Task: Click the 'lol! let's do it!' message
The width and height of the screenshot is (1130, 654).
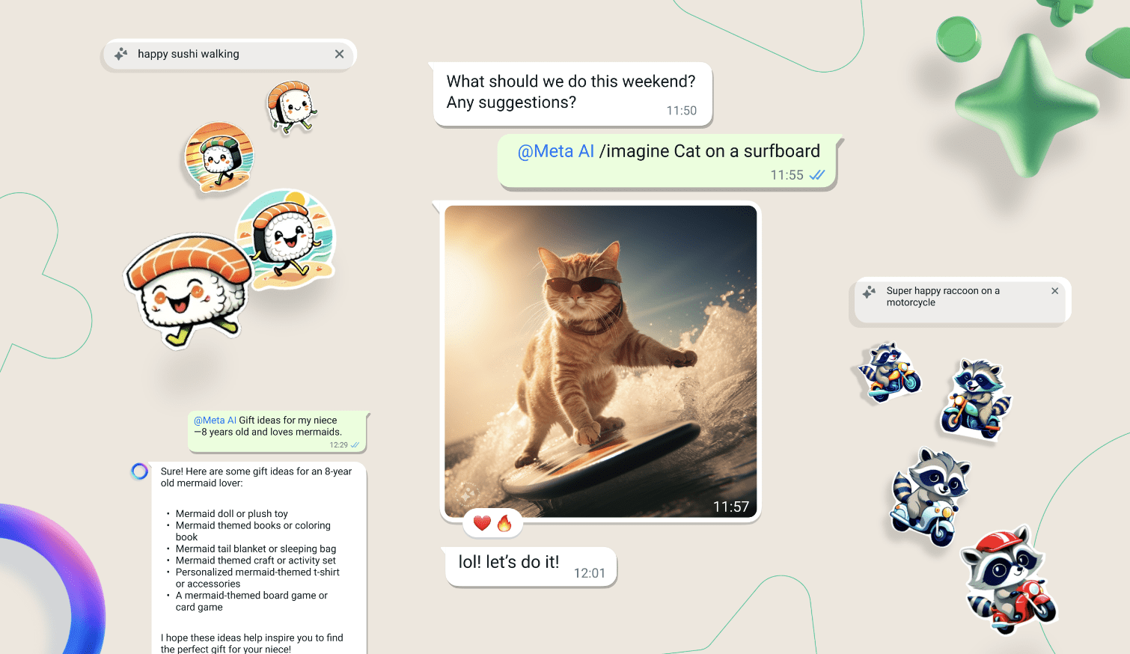Action: click(531, 566)
